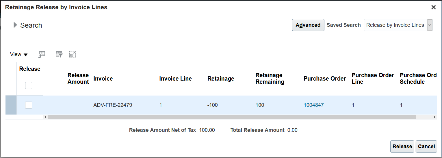The image size is (442, 158).
Task: Check the Release select-all header checkbox
Action: pyautogui.click(x=29, y=85)
